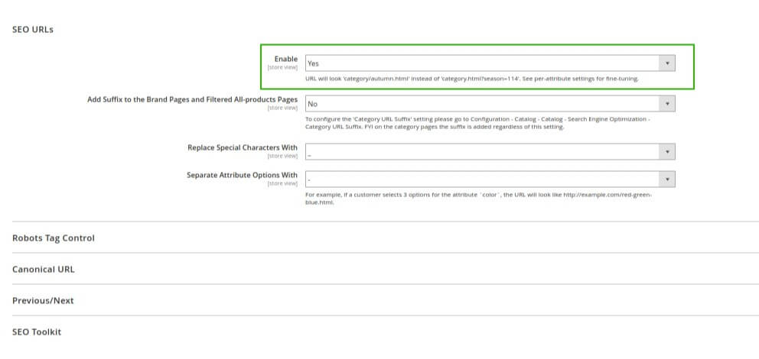Expand the Robots Tag Control section
The image size is (759, 359).
pyautogui.click(x=54, y=238)
